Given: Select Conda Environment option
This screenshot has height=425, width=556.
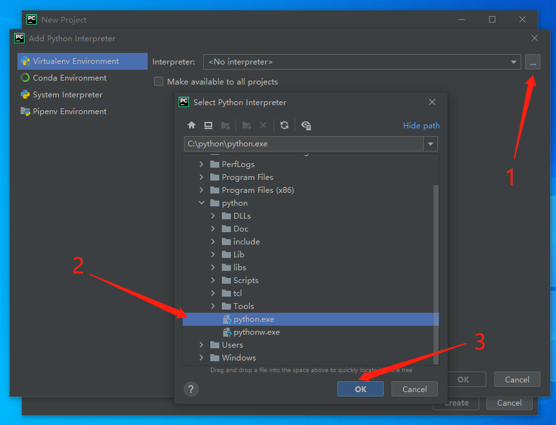Looking at the screenshot, I should pyautogui.click(x=83, y=77).
